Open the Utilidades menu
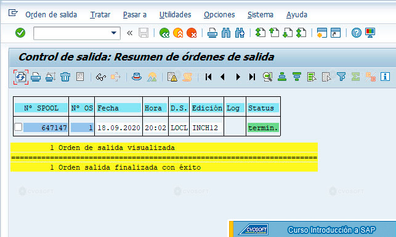This screenshot has width=396, height=237. (x=175, y=15)
